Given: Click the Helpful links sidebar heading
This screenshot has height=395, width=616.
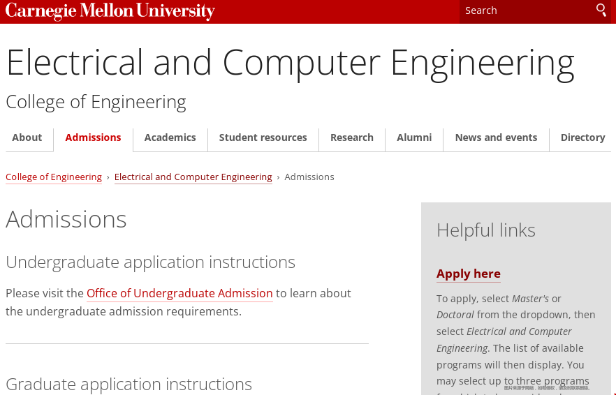Looking at the screenshot, I should (485, 230).
